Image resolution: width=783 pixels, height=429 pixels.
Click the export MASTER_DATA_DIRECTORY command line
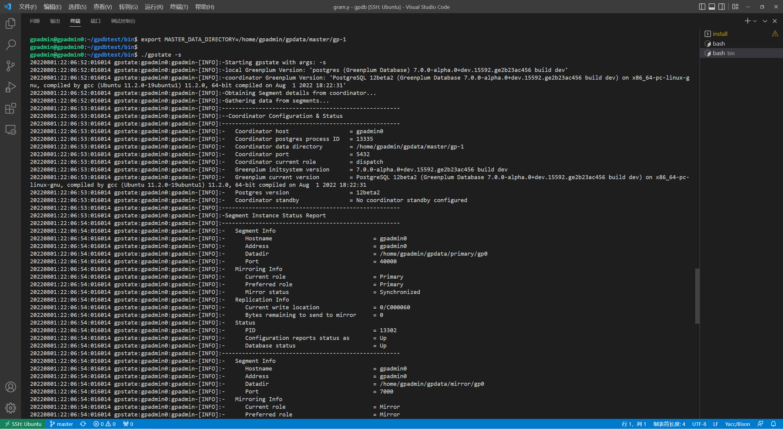243,40
